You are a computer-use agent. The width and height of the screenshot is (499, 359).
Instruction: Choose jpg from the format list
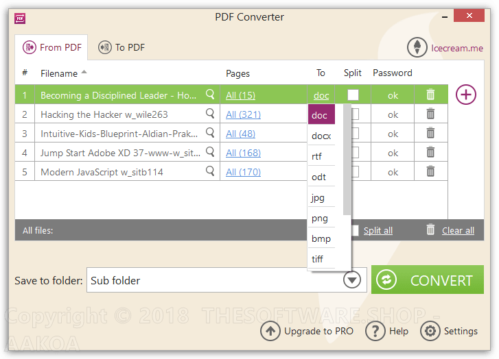point(321,197)
